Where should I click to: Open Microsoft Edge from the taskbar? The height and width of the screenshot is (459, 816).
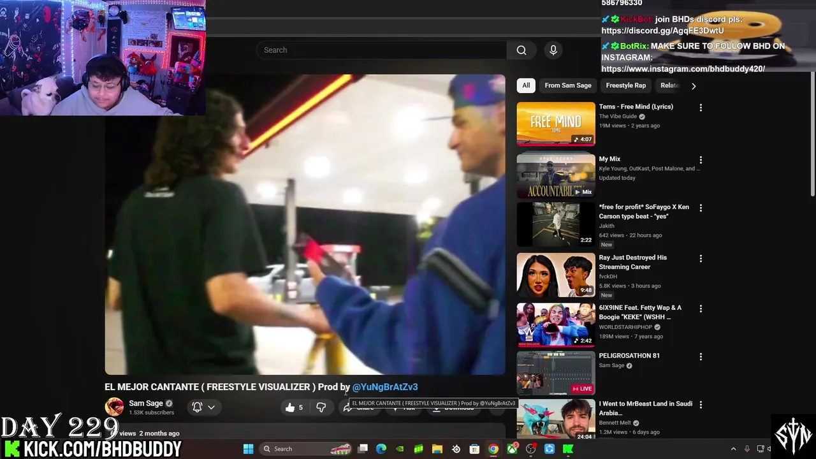tap(381, 449)
